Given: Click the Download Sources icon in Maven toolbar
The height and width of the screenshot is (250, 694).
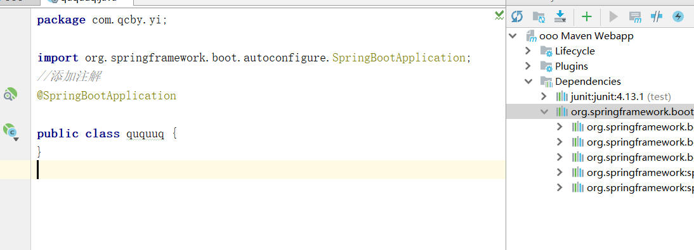Looking at the screenshot, I should 560,17.
